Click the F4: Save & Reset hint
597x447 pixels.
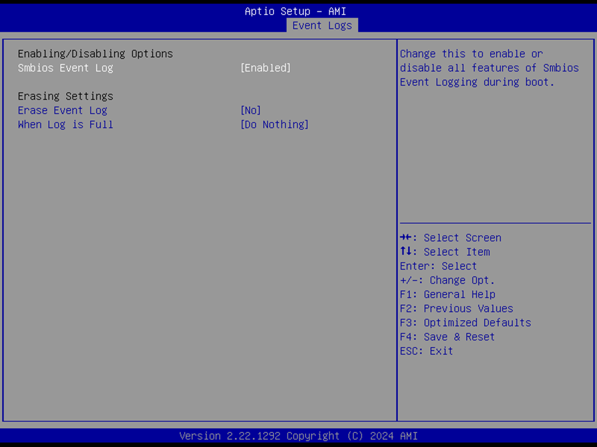tap(447, 337)
